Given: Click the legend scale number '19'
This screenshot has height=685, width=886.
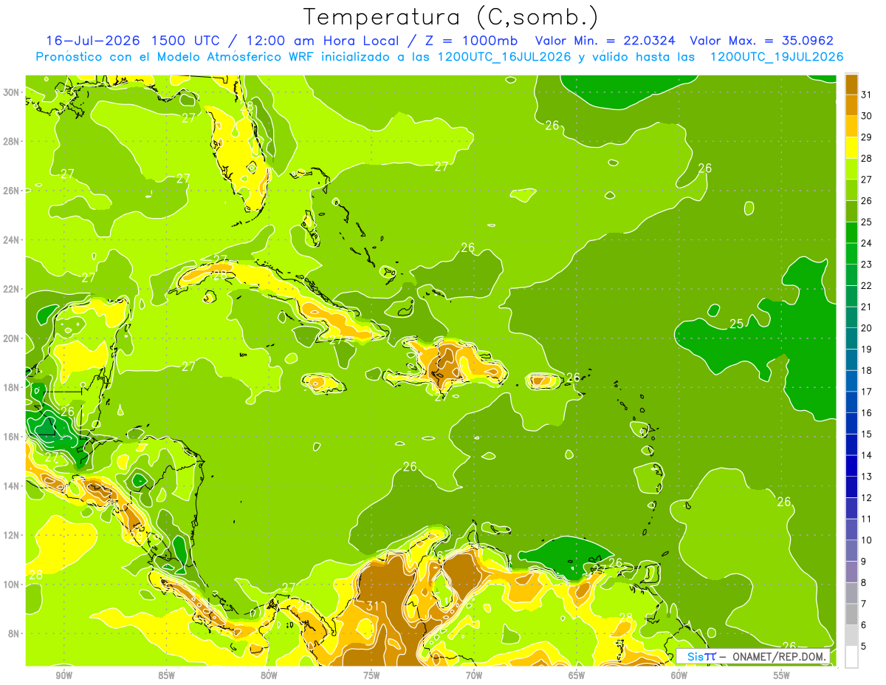Looking at the screenshot, I should coord(867,350).
